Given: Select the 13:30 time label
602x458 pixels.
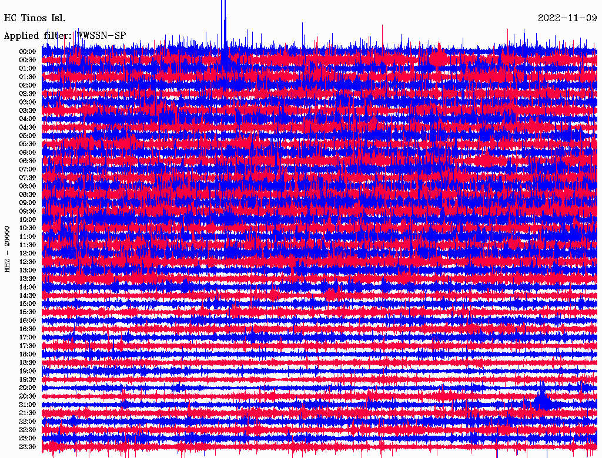Looking at the screenshot, I should (28, 278).
